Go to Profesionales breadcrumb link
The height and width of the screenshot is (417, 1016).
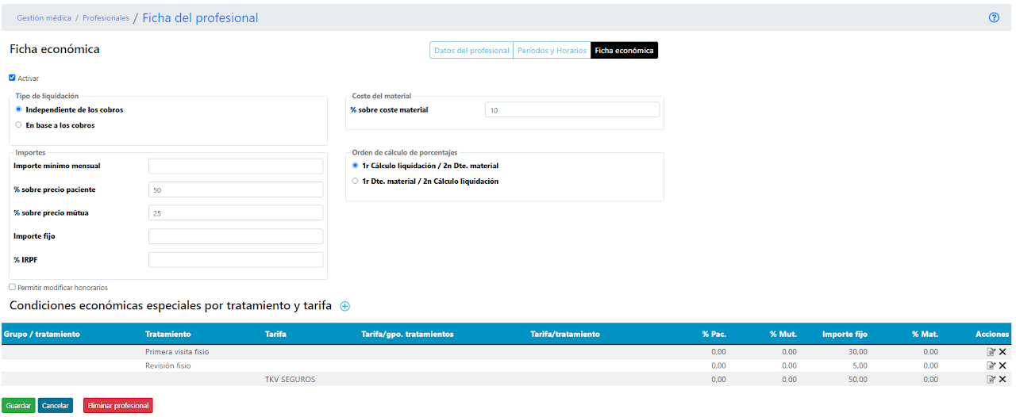click(x=106, y=17)
